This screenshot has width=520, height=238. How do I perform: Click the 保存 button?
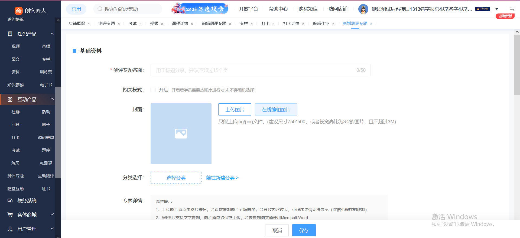(x=304, y=230)
